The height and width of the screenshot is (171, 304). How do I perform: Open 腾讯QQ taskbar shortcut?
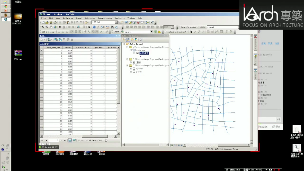pyautogui.click(x=102, y=153)
